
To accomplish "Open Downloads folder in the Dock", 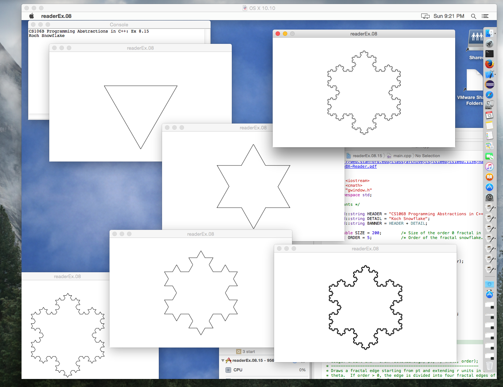I will click(489, 284).
